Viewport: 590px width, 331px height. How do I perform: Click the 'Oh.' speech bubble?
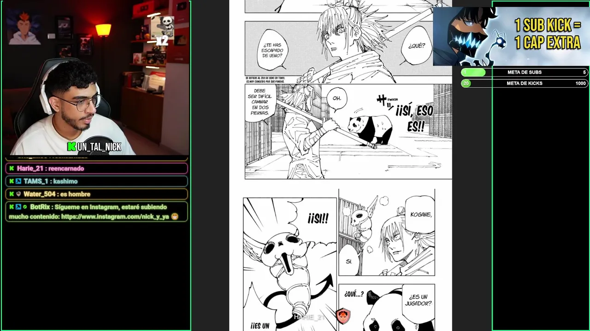tap(337, 99)
